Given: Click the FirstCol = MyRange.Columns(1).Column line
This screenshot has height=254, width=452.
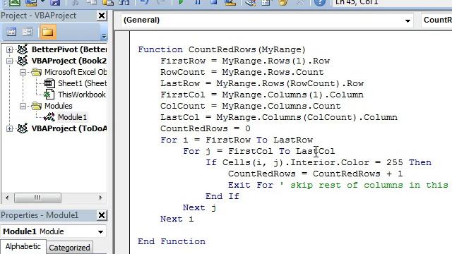Looking at the screenshot, I should pos(262,95).
